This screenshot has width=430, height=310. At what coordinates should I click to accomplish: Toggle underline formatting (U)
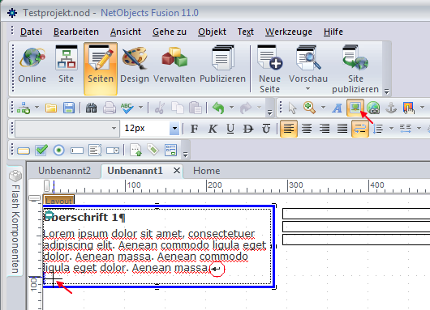pyautogui.click(x=230, y=129)
